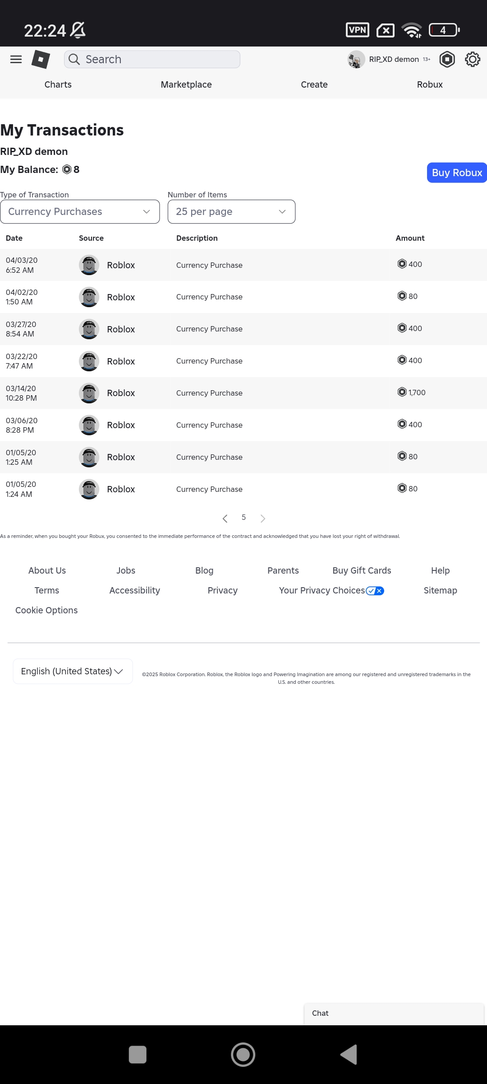Click Roblox avatar in 04/03/20 row
Viewport: 487px width, 1084px height.
[x=89, y=265]
